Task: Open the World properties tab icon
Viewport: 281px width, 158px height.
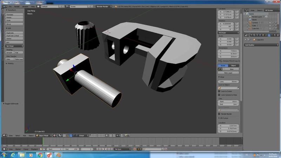Action: (x=260, y=35)
